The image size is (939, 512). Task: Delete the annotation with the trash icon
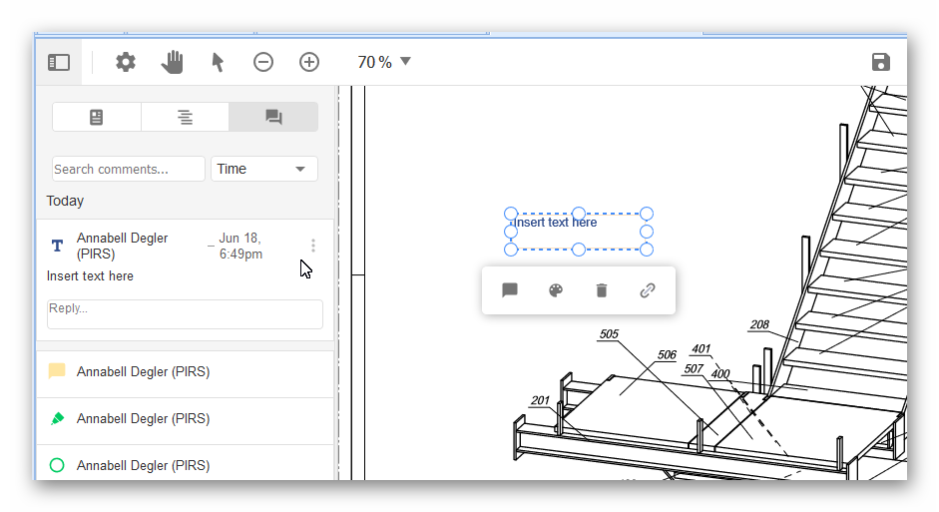click(601, 290)
